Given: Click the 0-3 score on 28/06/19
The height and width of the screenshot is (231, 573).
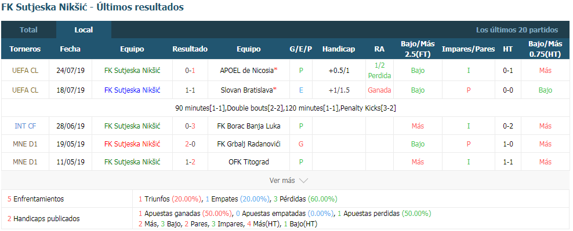Looking at the screenshot, I should [190, 126].
